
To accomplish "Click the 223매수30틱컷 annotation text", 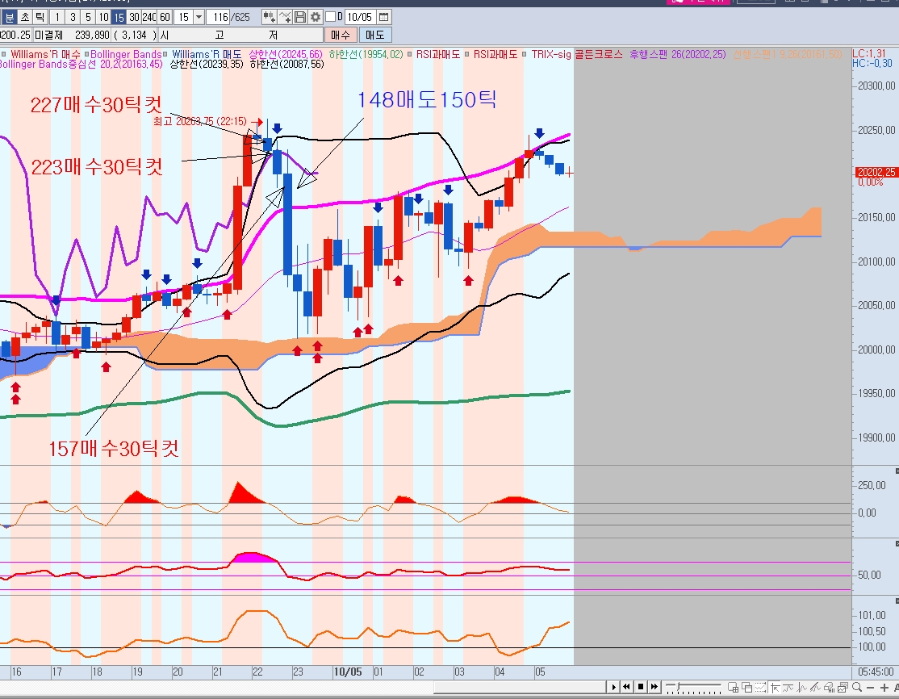I will click(97, 167).
